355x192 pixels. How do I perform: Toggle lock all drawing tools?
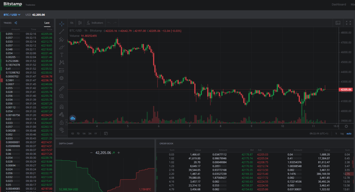click(x=62, y=123)
